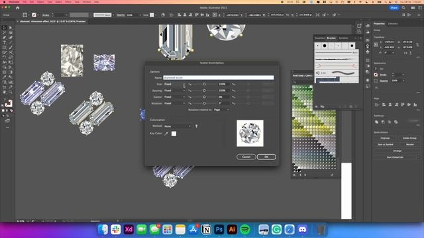This screenshot has width=424, height=238.
Task: Click the Stroke swatch in Appearance section
Action: click(x=376, y=75)
